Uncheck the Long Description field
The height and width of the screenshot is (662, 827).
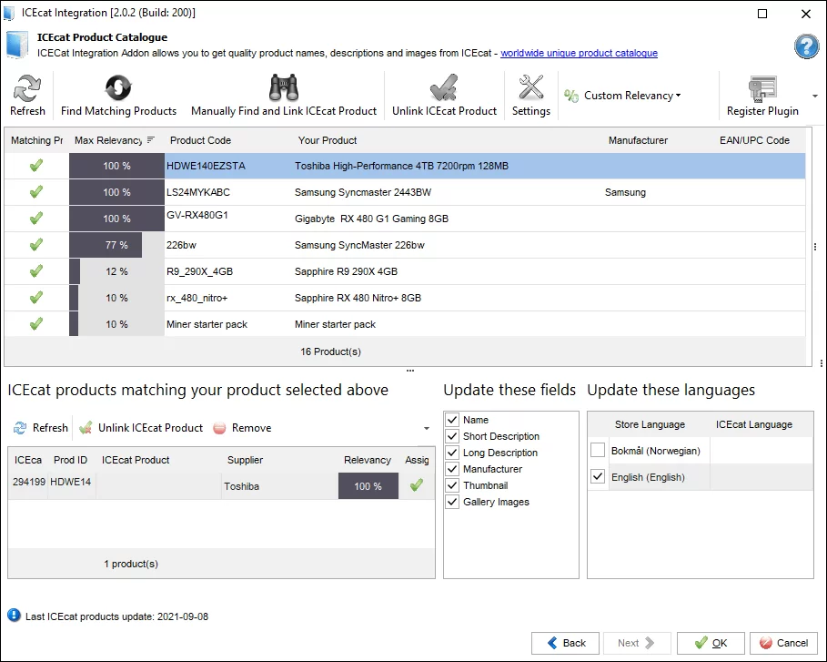coord(452,453)
